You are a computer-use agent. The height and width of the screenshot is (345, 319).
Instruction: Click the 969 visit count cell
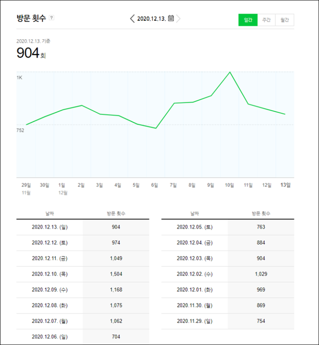[261, 290]
